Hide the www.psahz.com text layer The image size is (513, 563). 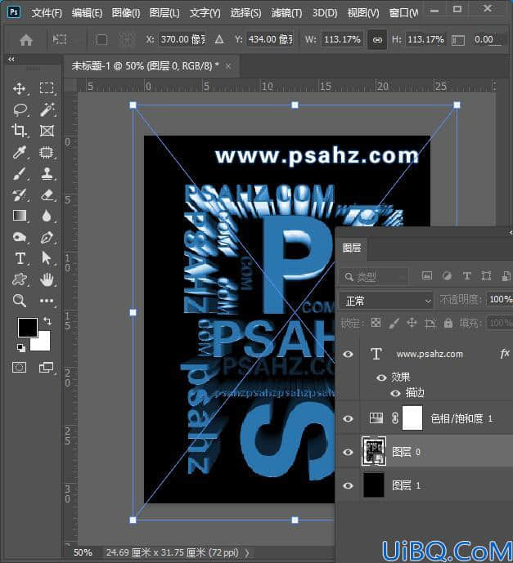[348, 355]
